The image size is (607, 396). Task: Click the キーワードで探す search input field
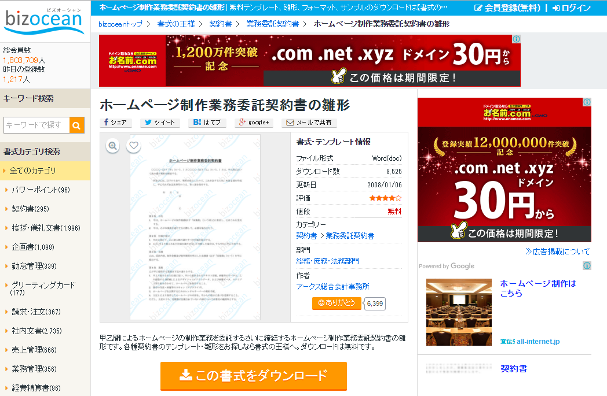coord(36,125)
